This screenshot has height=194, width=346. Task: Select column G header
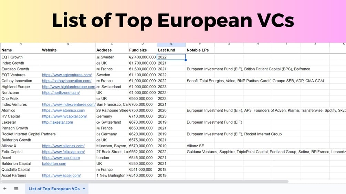[229, 44]
